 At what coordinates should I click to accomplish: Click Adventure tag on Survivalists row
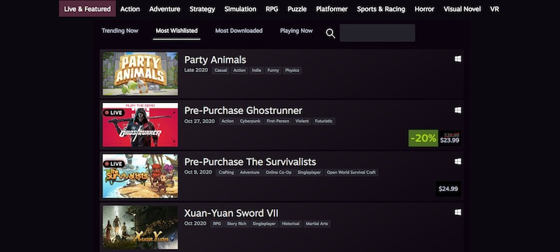250,173
